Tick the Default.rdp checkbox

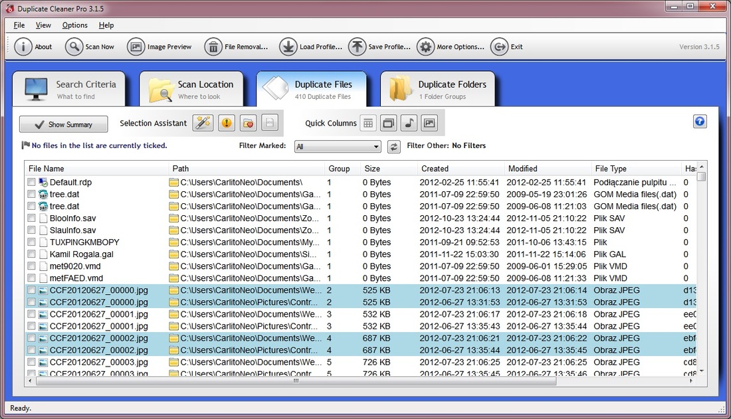pos(31,182)
